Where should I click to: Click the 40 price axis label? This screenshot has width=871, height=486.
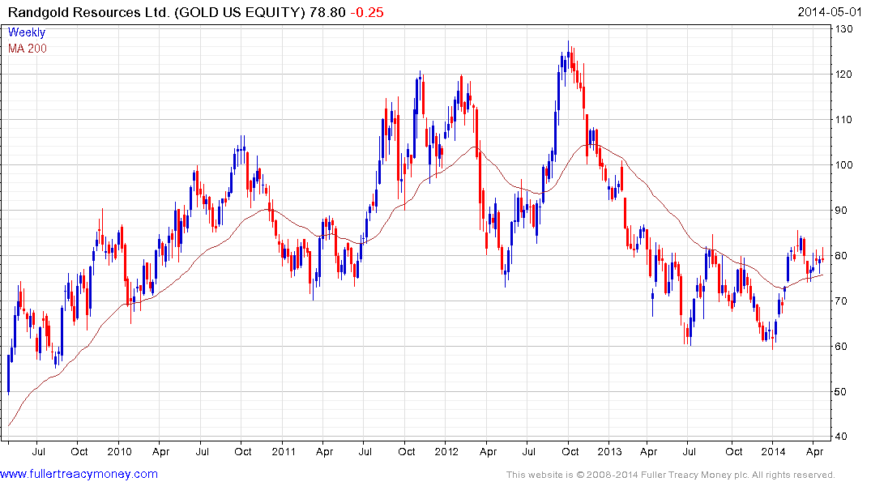point(841,437)
